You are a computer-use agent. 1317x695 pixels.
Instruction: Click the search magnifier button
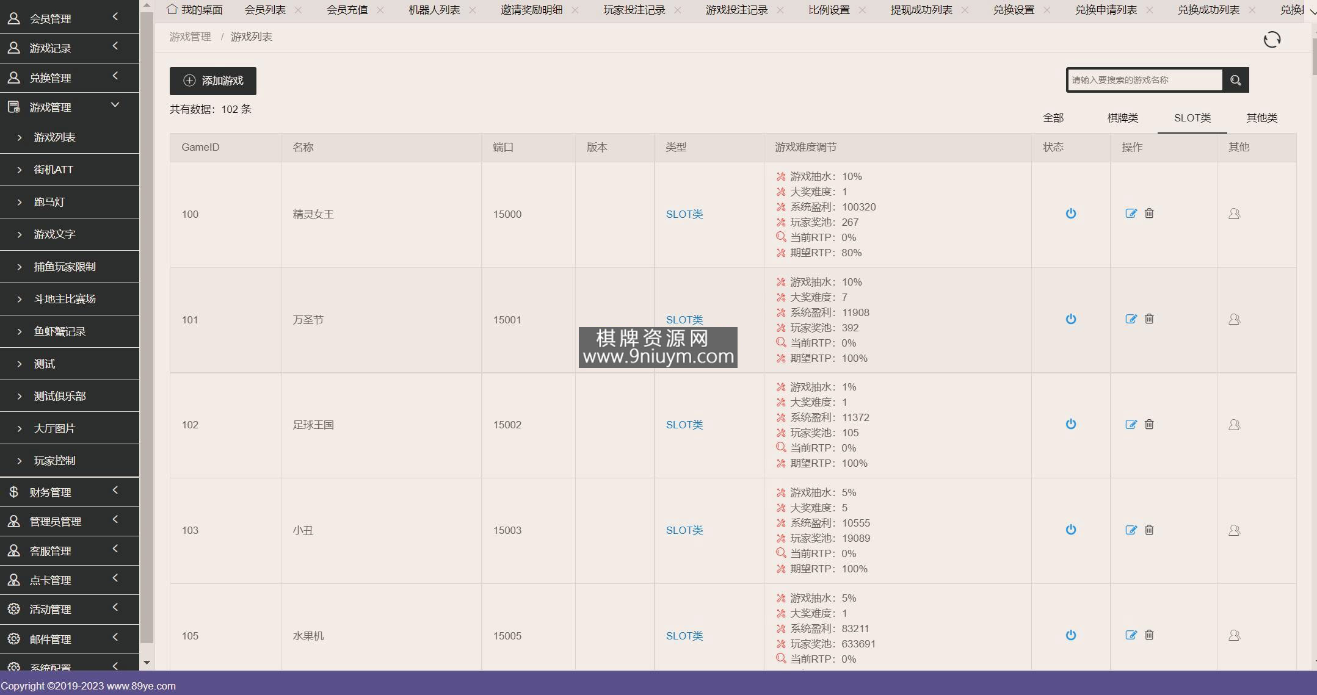click(x=1235, y=80)
